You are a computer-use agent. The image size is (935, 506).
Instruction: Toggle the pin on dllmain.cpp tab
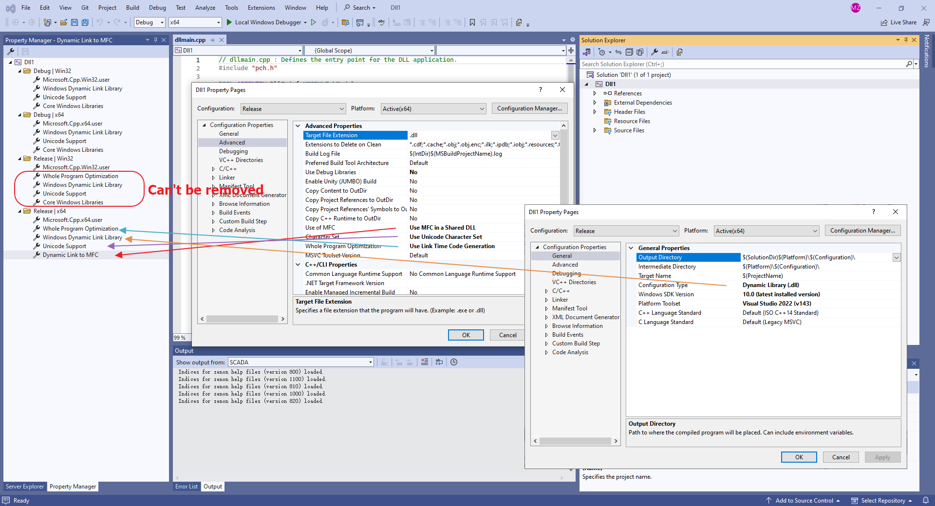point(213,40)
